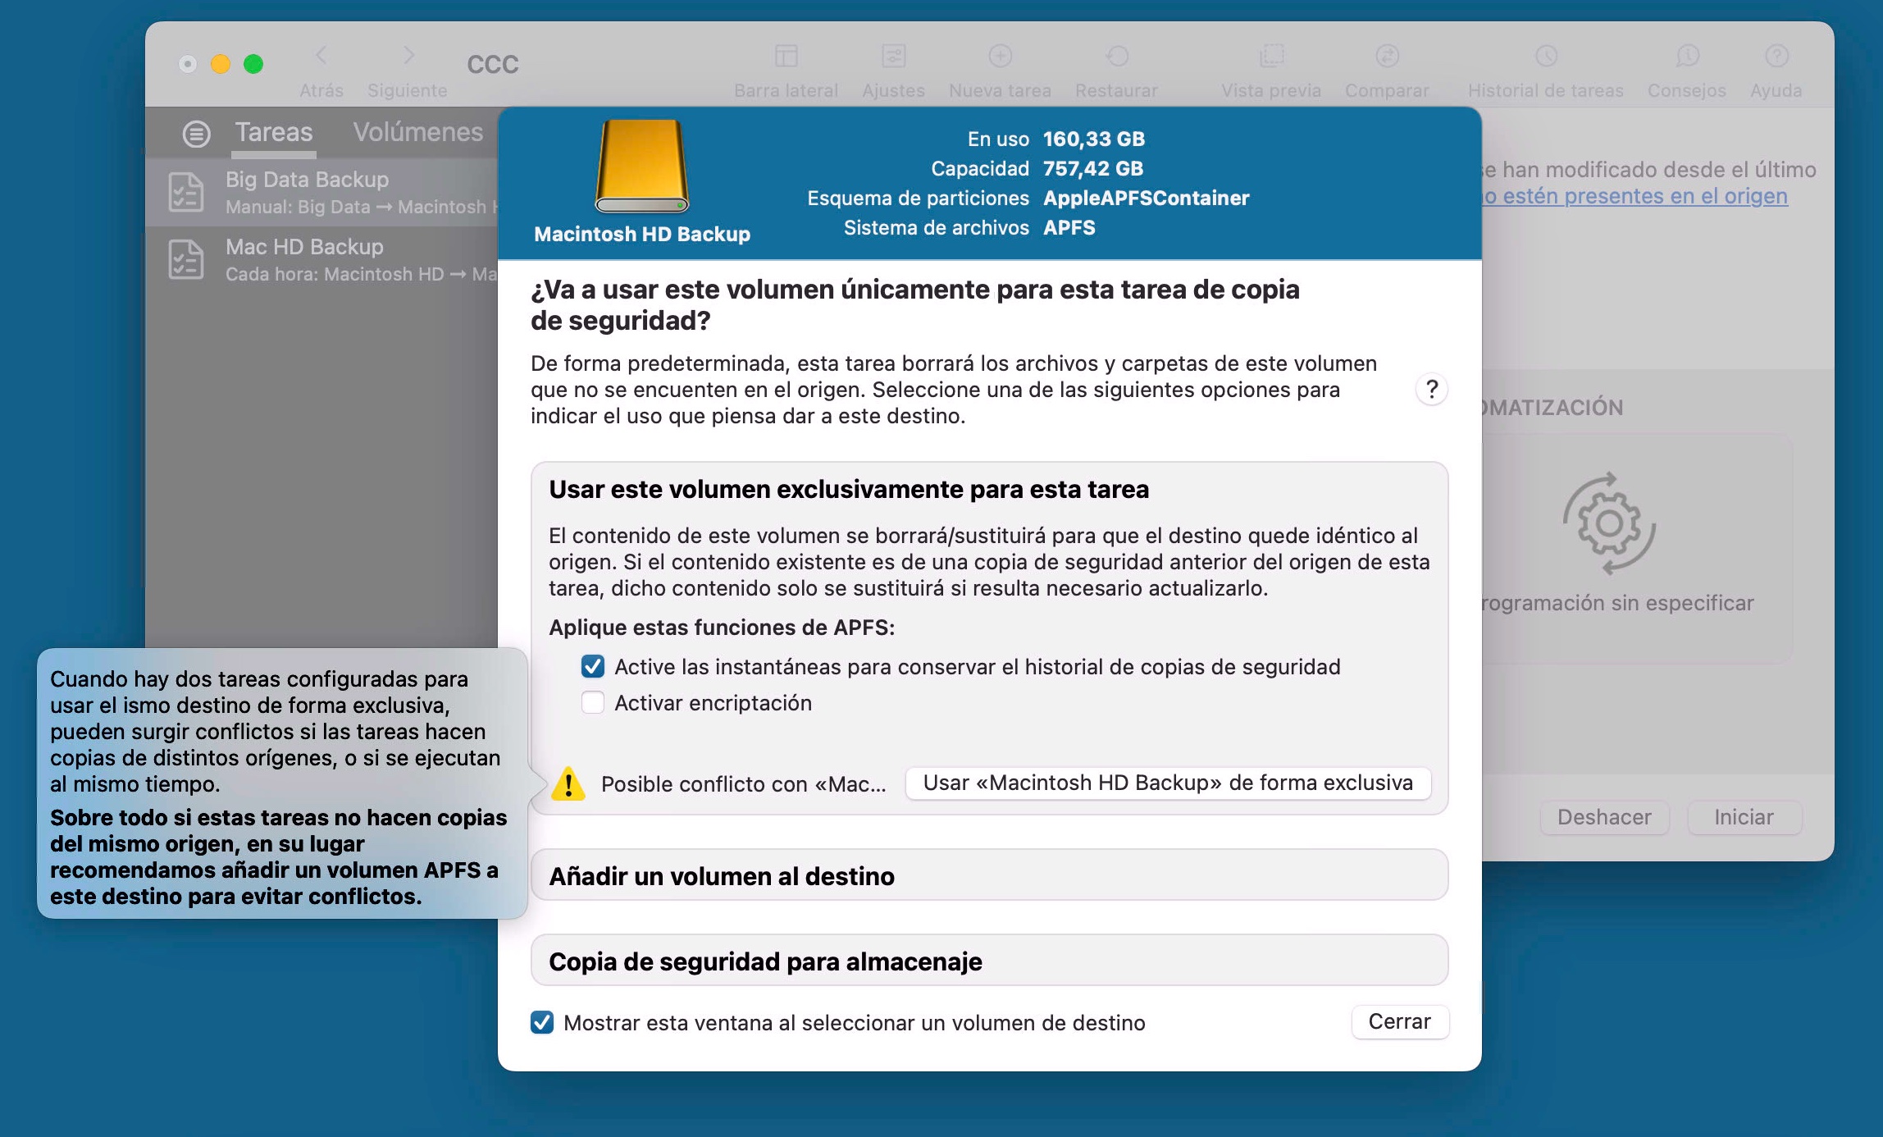Click the Cerrar button
Viewport: 1883px width, 1137px height.
click(1399, 1021)
